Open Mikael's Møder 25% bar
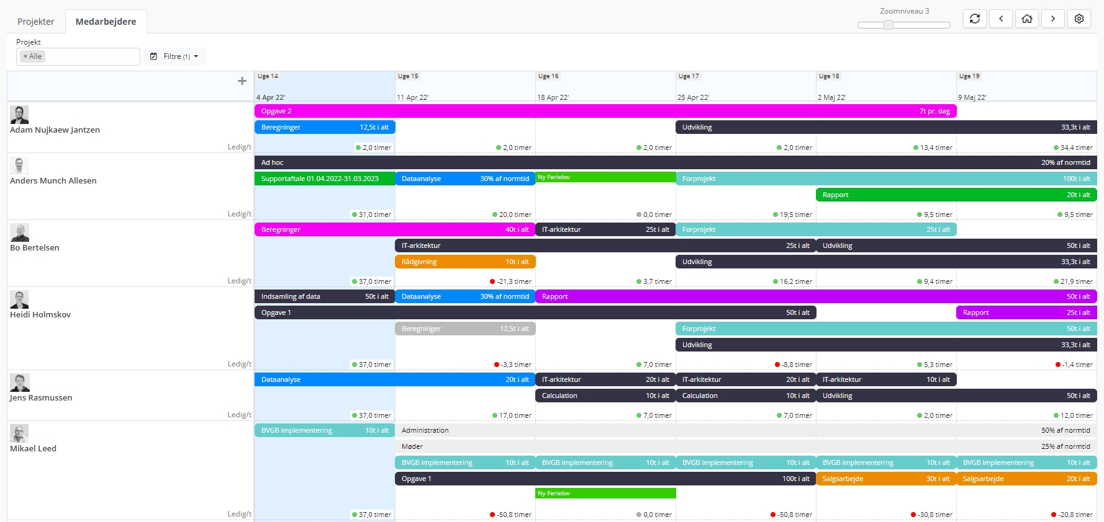This screenshot has width=1104, height=522. pos(746,446)
